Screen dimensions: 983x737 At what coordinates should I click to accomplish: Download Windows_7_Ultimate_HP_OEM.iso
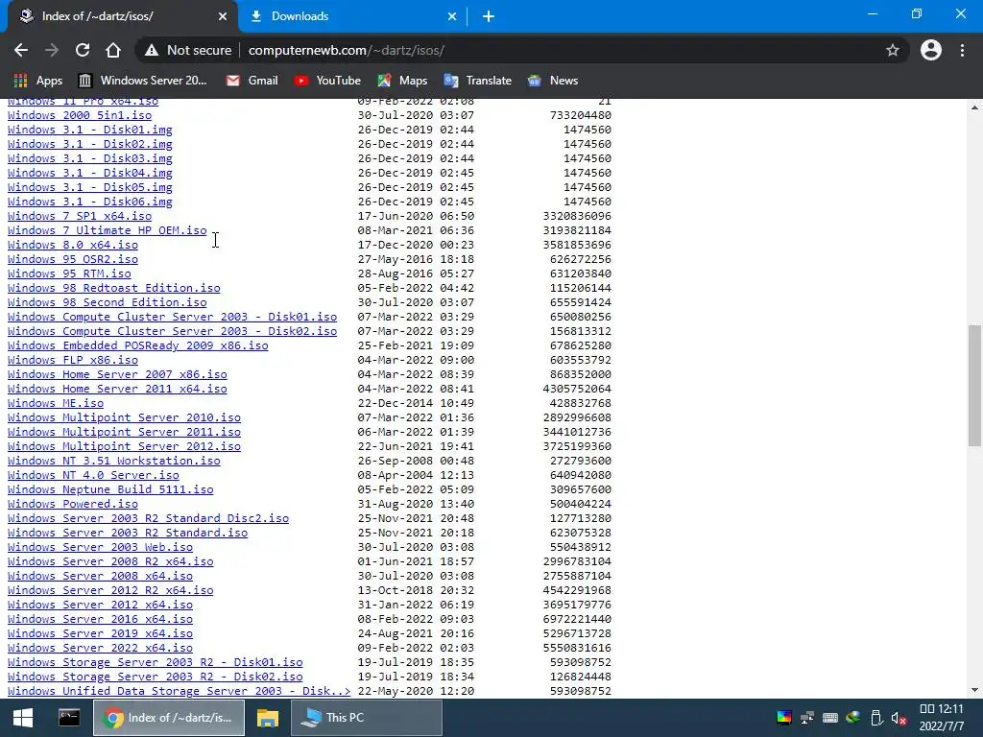pyautogui.click(x=108, y=230)
